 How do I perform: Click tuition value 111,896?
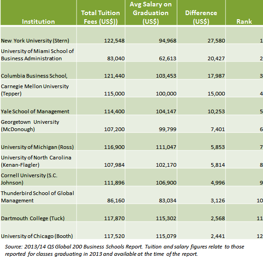coord(114,183)
